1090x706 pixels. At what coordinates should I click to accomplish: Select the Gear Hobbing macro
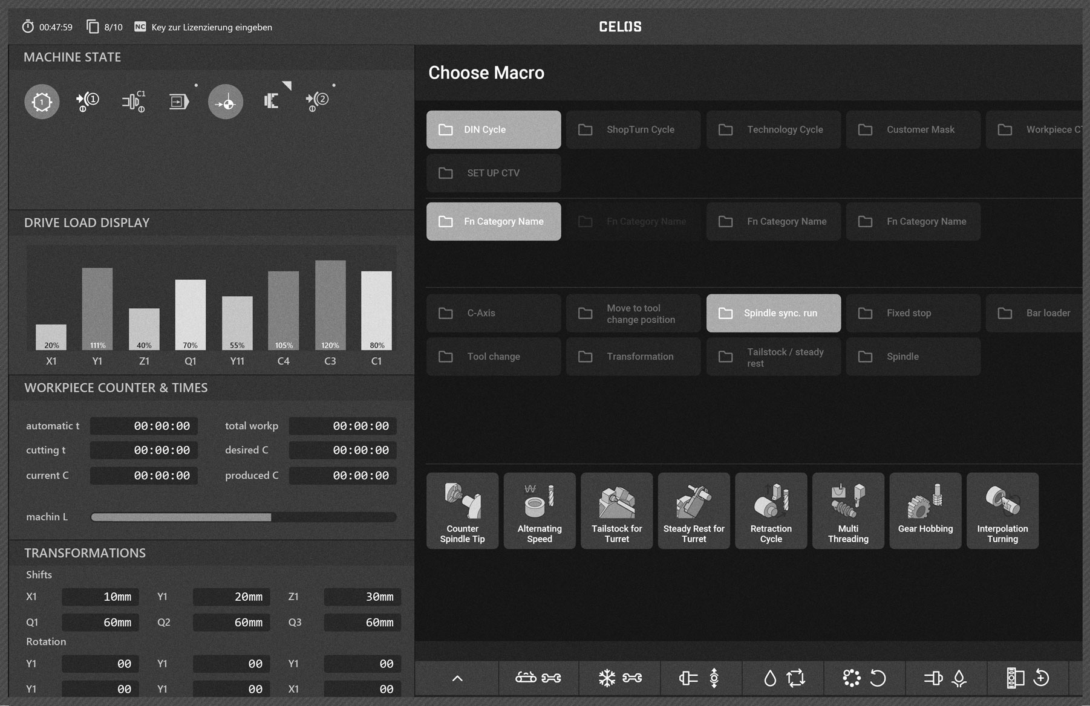(x=925, y=511)
